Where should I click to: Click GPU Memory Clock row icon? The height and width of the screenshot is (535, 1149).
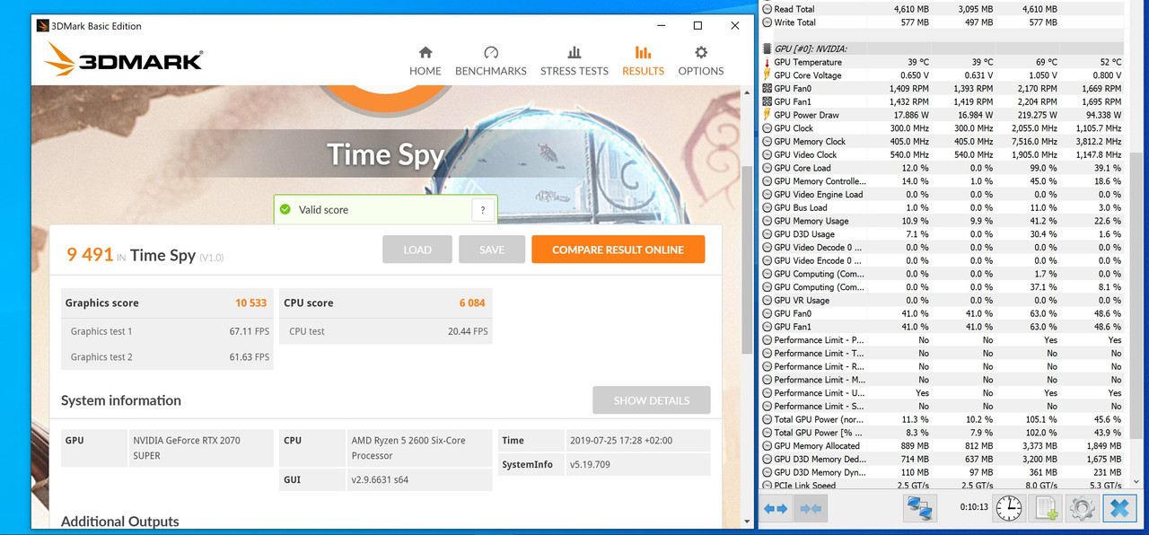point(767,142)
